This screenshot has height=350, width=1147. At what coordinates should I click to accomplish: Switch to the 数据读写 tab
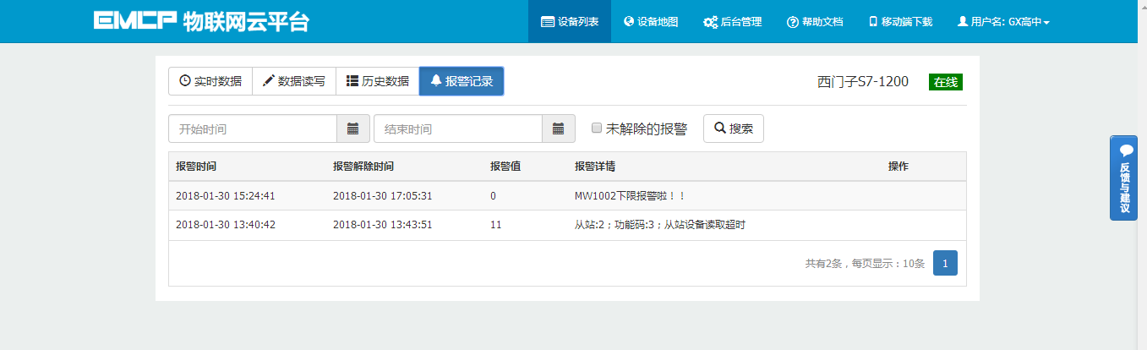coord(294,81)
